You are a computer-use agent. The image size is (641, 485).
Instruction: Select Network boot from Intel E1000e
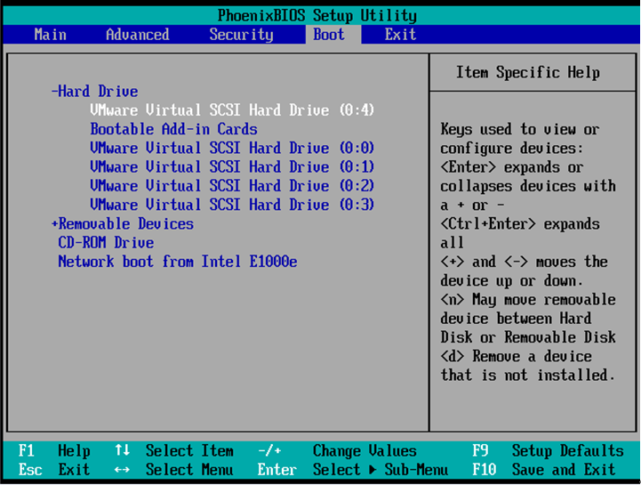178,261
